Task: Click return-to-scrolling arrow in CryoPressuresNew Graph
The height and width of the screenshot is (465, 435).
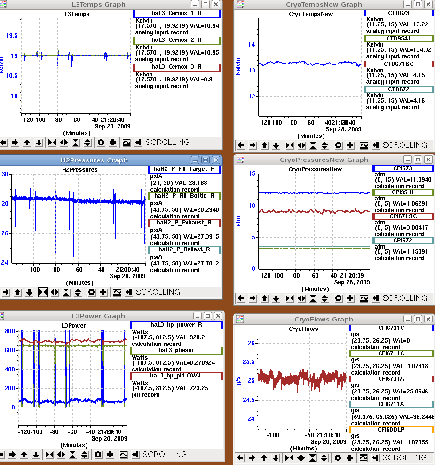Action: click(376, 298)
